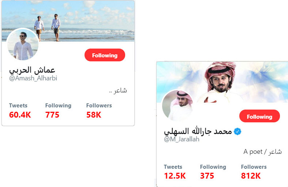This screenshot has height=187, width=288.
Task: Click the @M_Jarallah handle
Action: click(182, 139)
